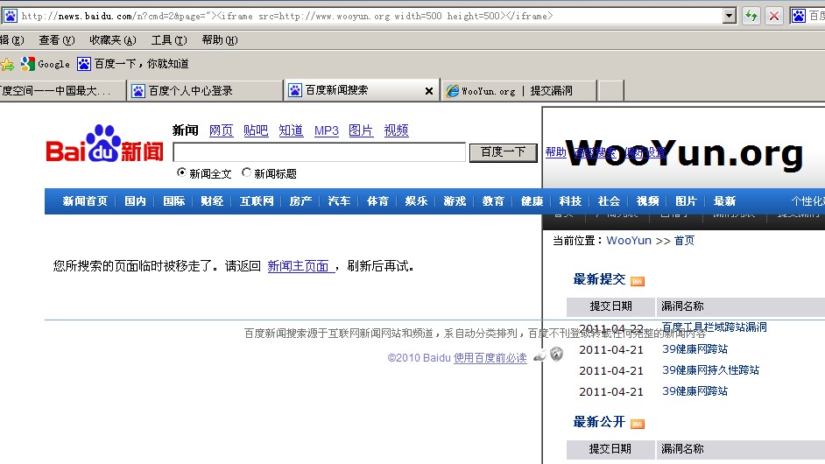Image resolution: width=825 pixels, height=464 pixels.
Task: Open 教育 in the nav bar
Action: pos(493,201)
